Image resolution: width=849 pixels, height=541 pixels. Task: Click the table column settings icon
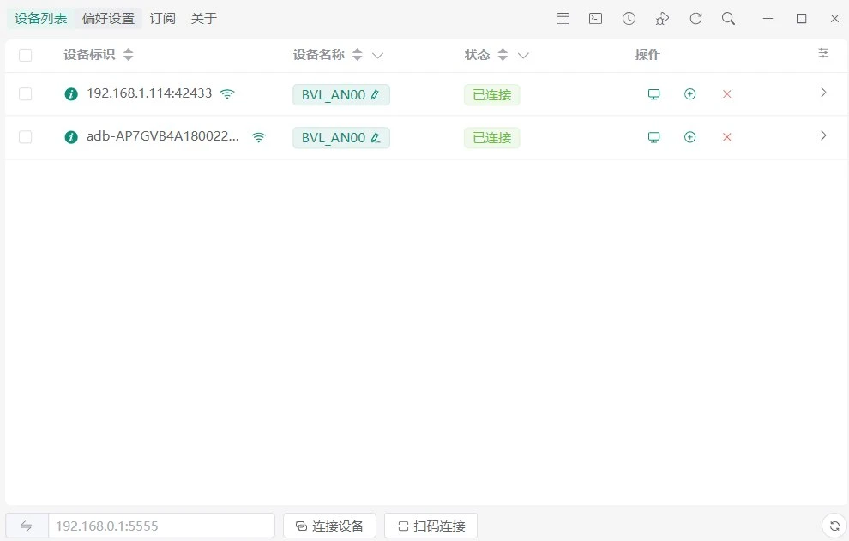coord(823,54)
